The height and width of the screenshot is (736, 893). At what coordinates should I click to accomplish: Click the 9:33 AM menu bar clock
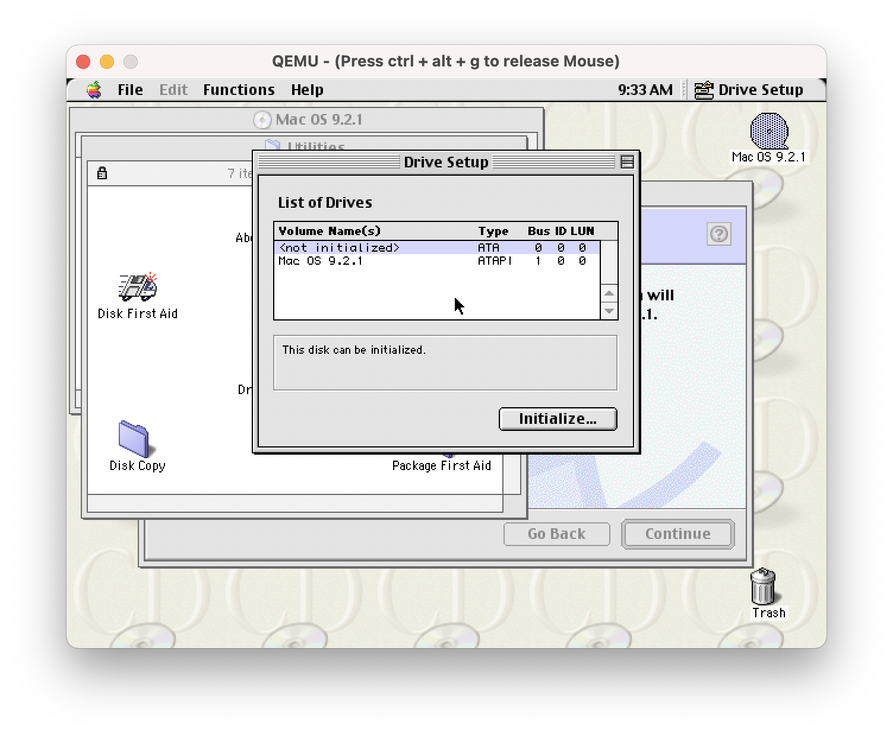645,90
